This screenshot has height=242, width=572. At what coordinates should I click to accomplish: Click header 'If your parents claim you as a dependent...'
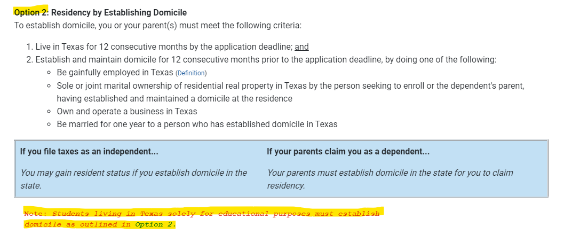click(x=348, y=151)
